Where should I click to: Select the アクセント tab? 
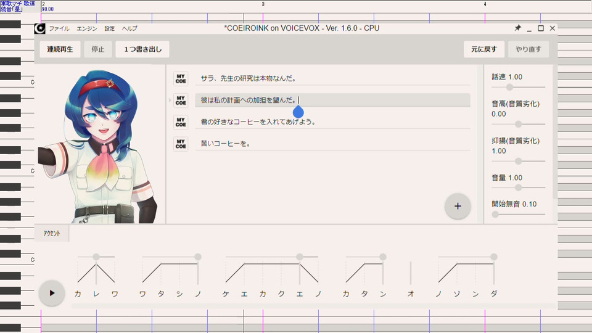coord(52,233)
